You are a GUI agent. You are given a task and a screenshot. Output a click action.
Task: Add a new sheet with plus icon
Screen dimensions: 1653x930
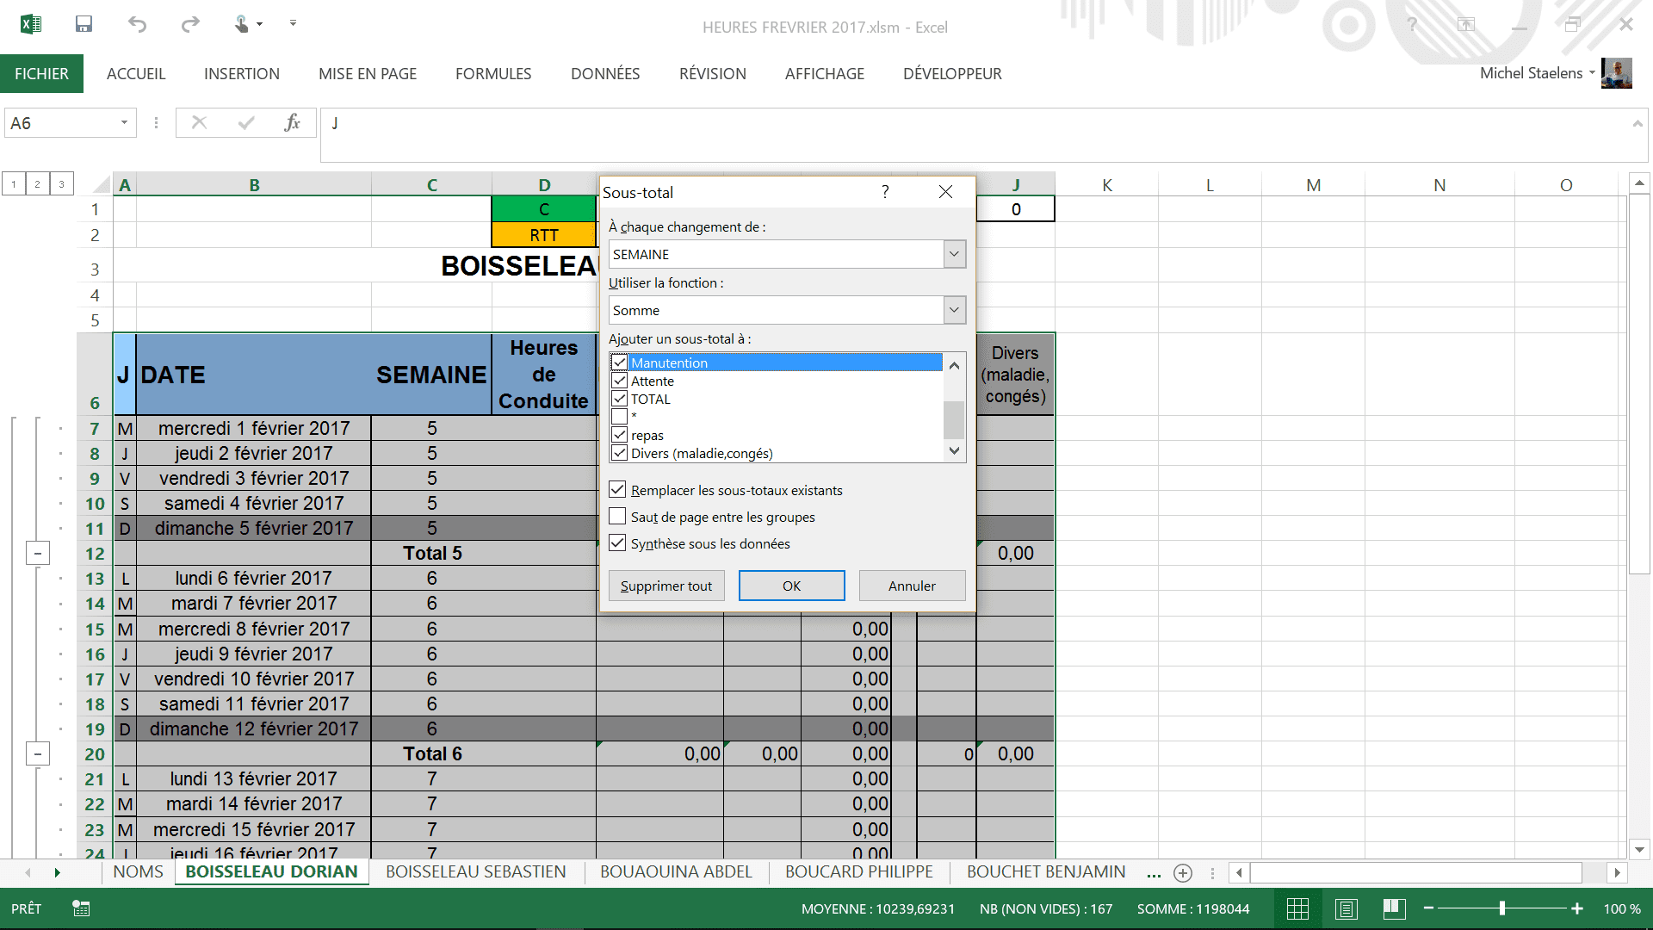[x=1183, y=872]
